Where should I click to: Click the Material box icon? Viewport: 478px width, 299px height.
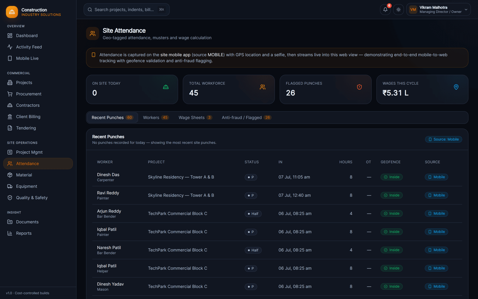10,175
